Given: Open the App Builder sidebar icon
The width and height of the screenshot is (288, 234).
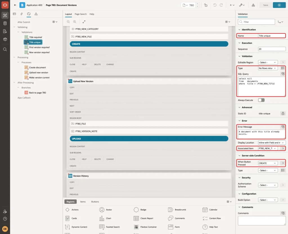Looking at the screenshot, I should click(5, 15).
